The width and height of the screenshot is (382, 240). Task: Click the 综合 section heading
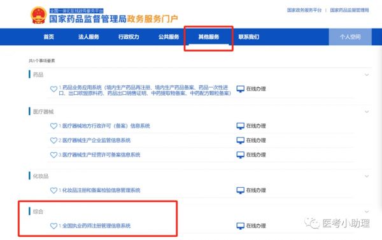38,211
